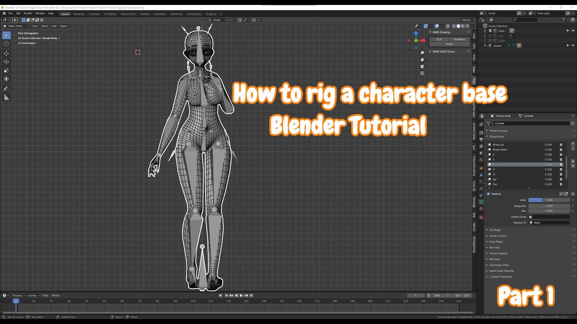Open the Object Data properties green triangle tab
577x324 pixels.
tap(481, 202)
